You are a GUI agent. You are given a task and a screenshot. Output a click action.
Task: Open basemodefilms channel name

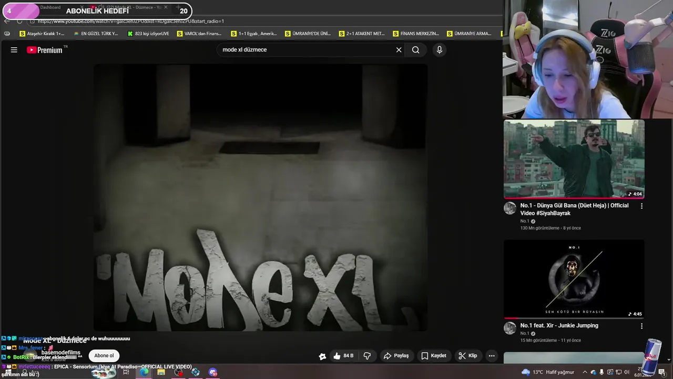(x=61, y=353)
